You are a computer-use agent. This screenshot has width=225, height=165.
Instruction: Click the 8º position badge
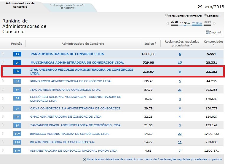click(x=17, y=117)
